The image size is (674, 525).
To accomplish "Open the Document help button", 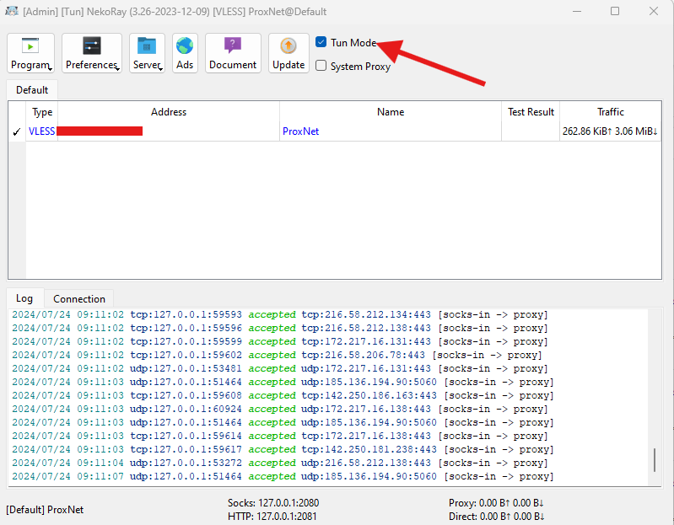I will click(233, 53).
